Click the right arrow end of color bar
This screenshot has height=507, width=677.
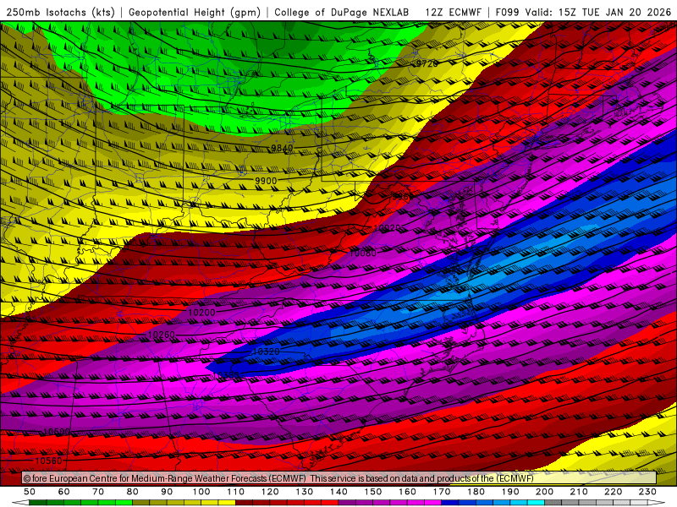click(657, 503)
